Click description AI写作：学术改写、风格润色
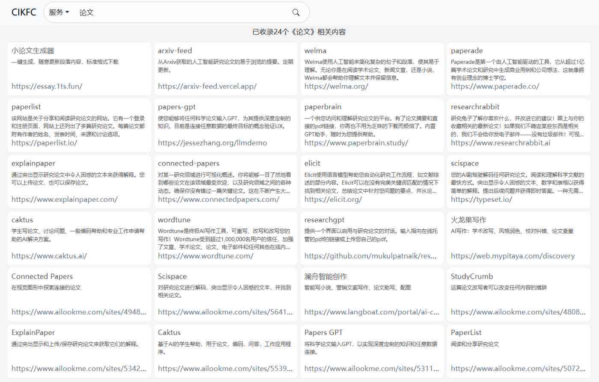 pos(512,231)
